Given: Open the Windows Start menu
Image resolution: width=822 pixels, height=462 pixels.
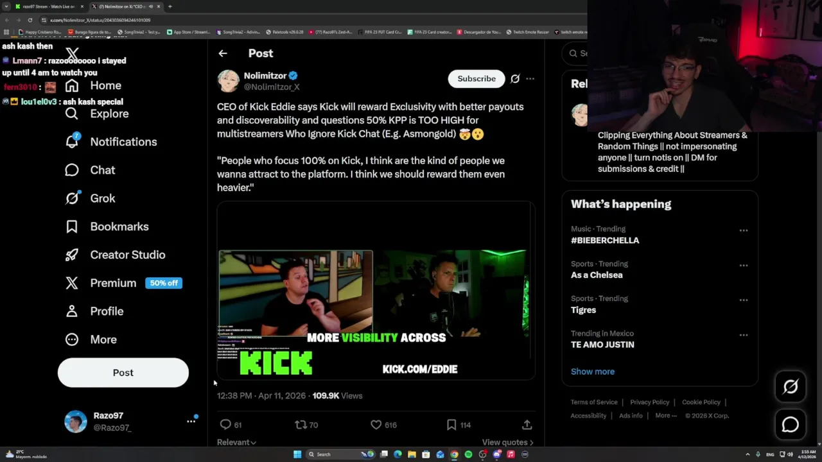Looking at the screenshot, I should (x=297, y=454).
